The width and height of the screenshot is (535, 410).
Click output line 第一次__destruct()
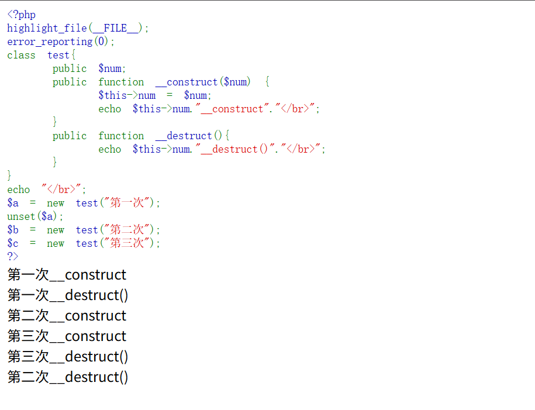68,295
